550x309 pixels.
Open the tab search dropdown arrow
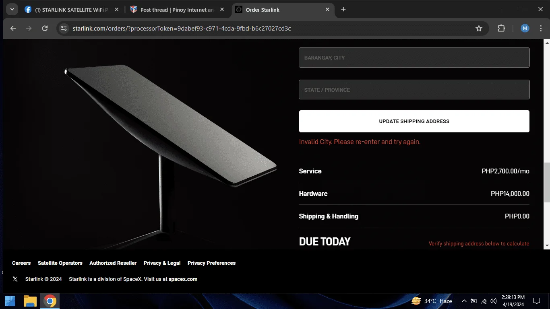(12, 9)
